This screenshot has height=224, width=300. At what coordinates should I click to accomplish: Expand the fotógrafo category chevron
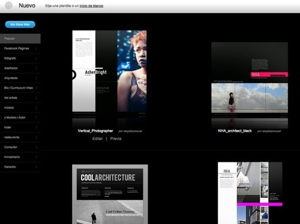click(x=37, y=58)
